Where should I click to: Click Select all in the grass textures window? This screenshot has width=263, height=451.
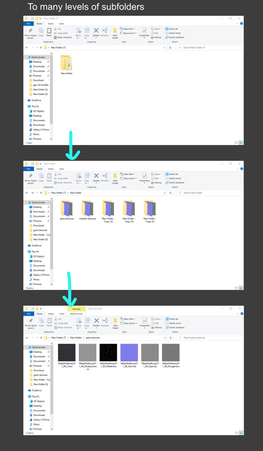pos(172,319)
